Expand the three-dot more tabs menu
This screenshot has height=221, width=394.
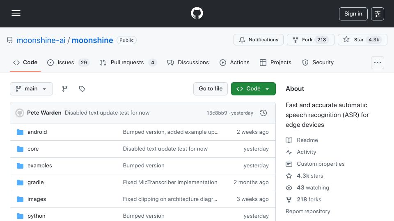coord(378,63)
